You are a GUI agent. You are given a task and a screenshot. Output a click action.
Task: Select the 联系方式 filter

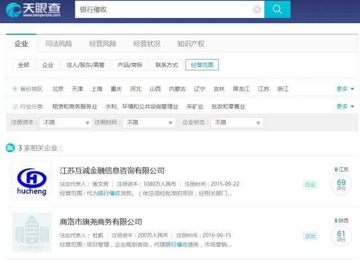pyautogui.click(x=166, y=65)
